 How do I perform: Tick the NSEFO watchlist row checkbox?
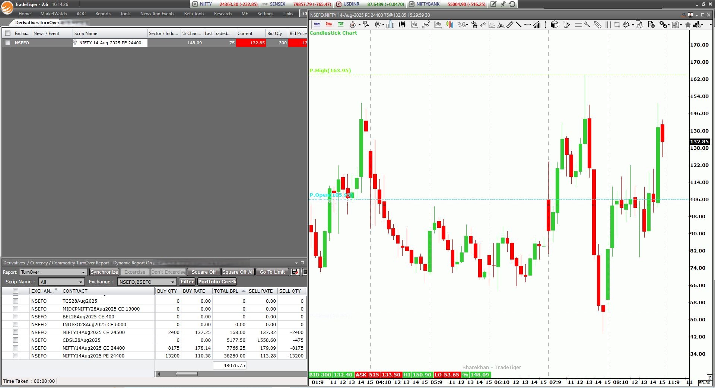tap(8, 43)
